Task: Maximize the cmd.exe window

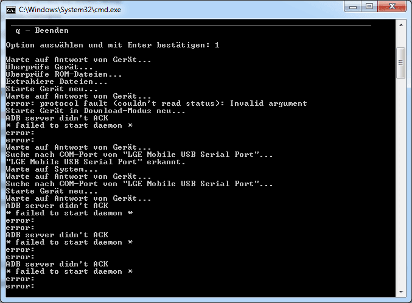Action: [x=369, y=7]
